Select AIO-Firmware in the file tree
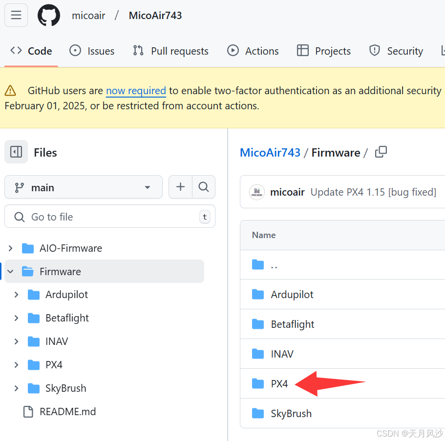The width and height of the screenshot is (445, 441). pos(71,248)
